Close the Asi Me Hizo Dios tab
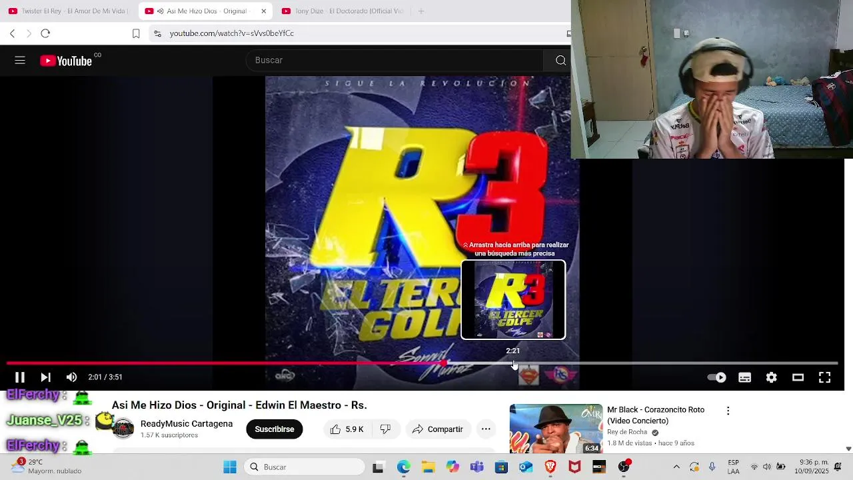853x480 pixels. click(263, 11)
